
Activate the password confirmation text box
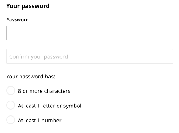point(90,56)
